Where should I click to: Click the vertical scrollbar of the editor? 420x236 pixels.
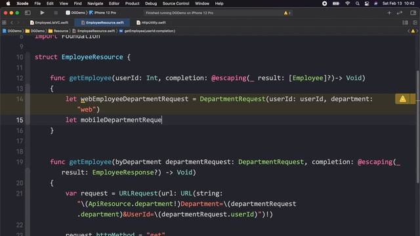click(x=418, y=127)
